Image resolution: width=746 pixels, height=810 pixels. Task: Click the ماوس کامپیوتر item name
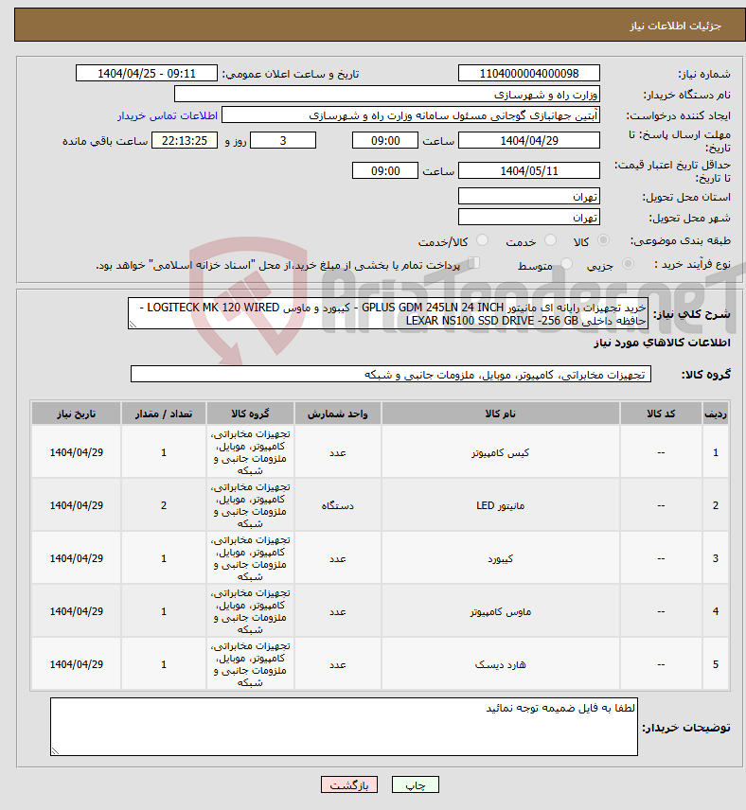pos(501,611)
